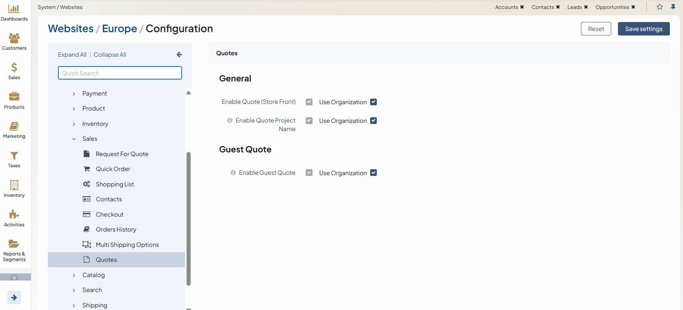This screenshot has width=683, height=310.
Task: Click info icon beside Enable Guest Quote
Action: click(x=233, y=173)
